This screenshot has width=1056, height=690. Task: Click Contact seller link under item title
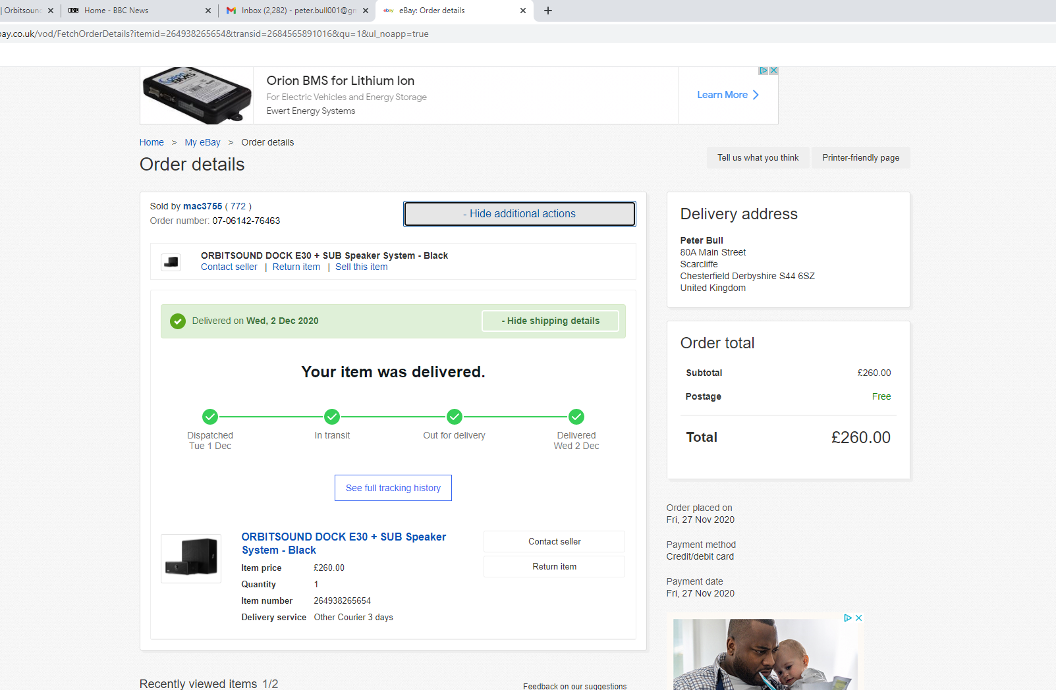(x=229, y=267)
